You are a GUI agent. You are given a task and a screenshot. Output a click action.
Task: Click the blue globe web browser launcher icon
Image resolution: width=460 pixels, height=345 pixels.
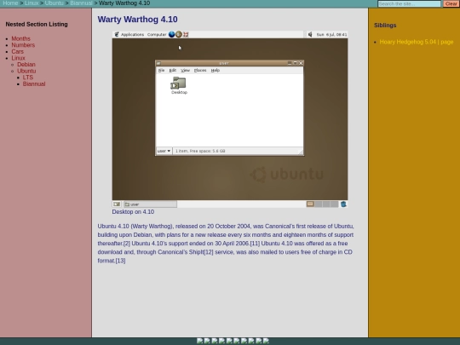171,34
